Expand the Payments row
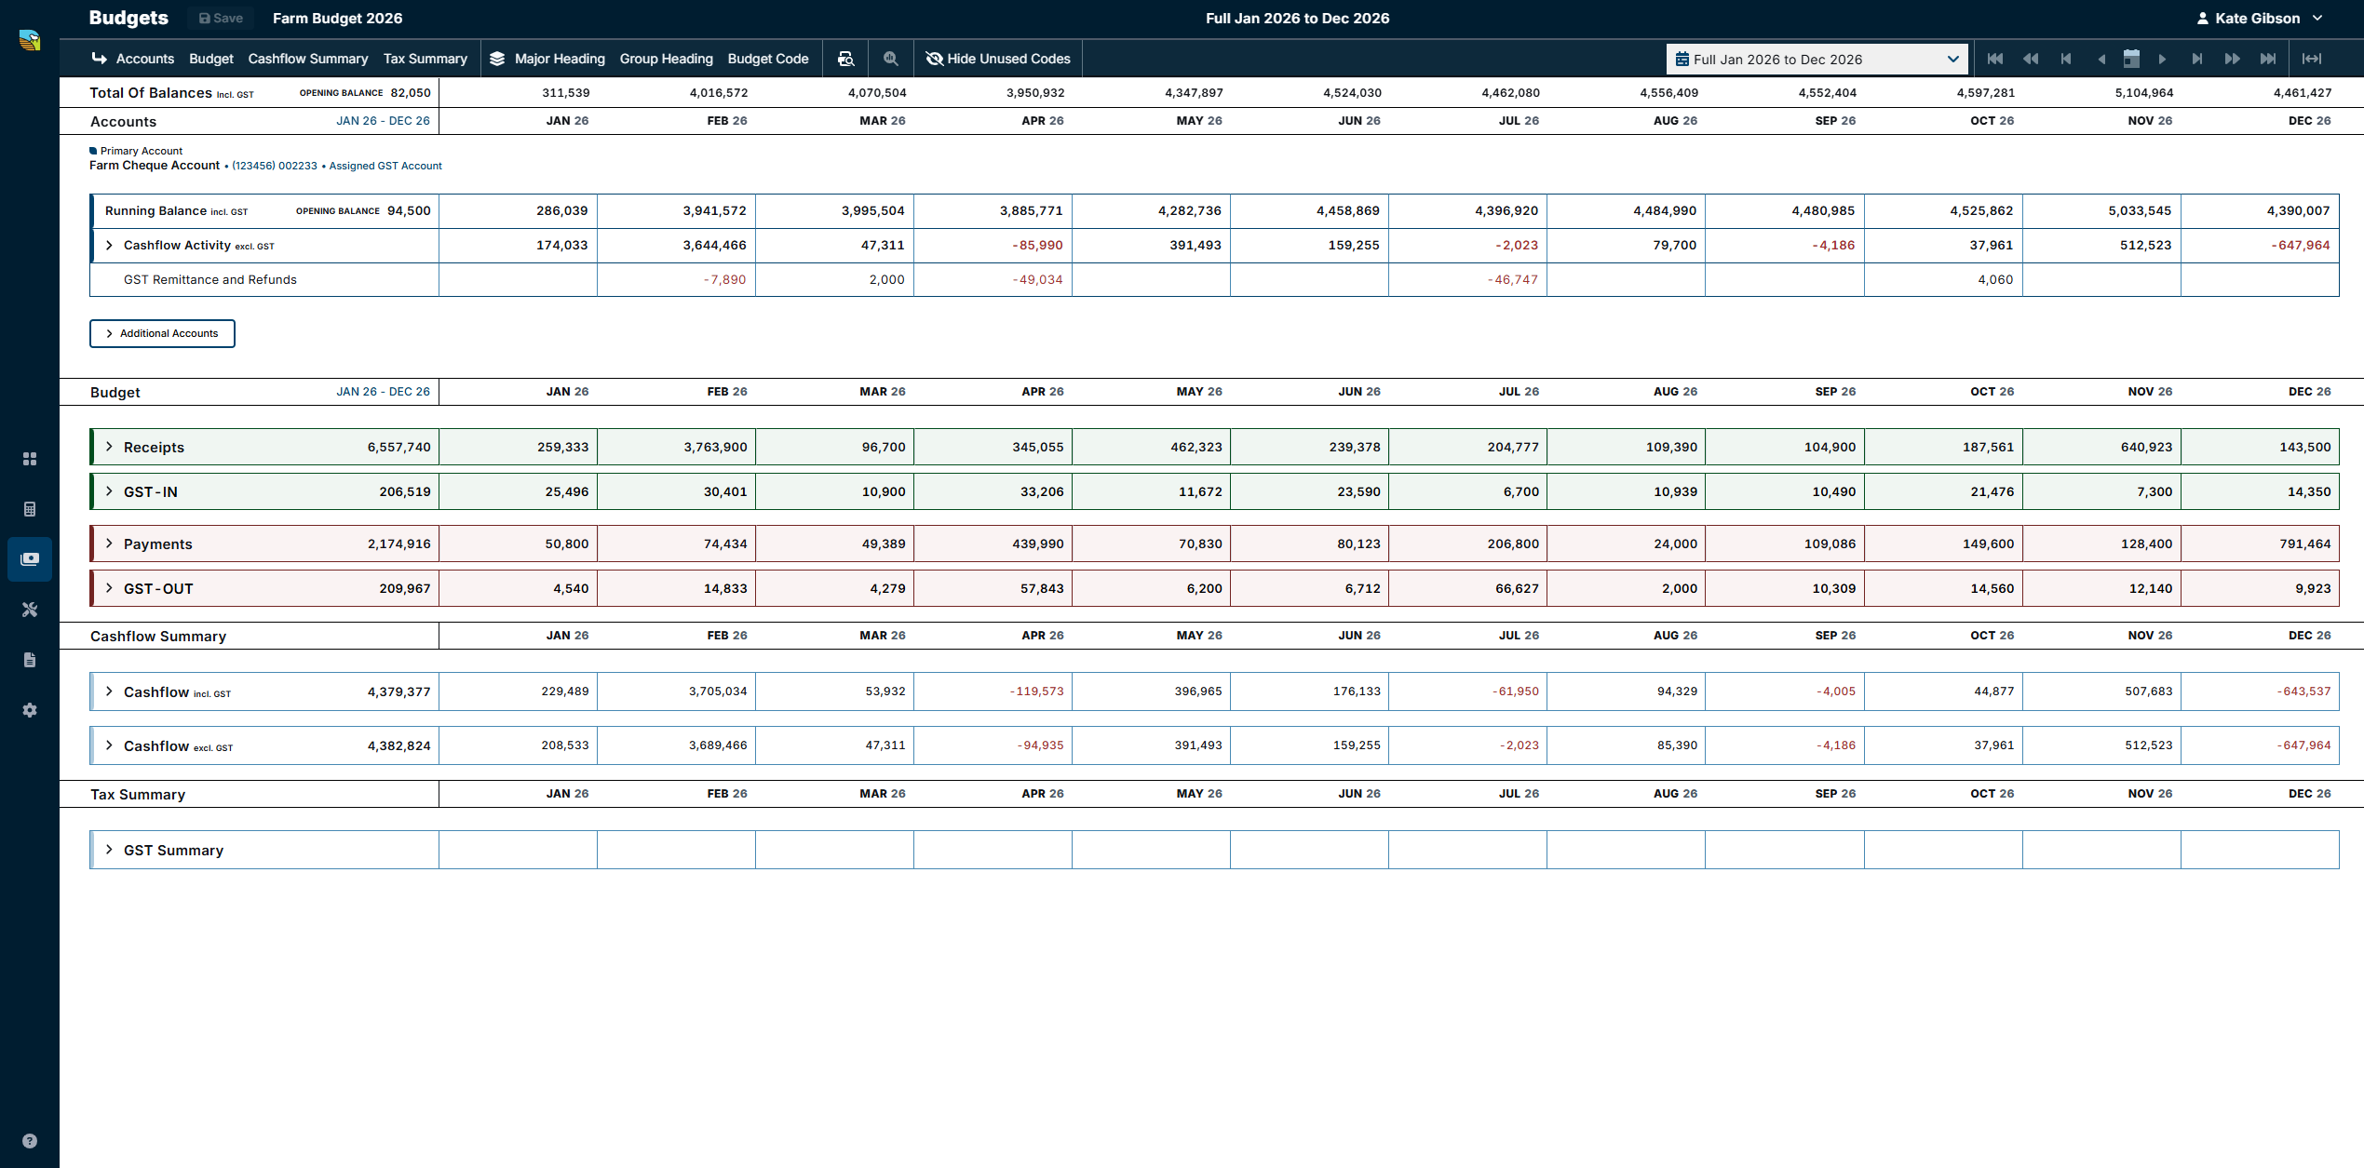The image size is (2364, 1168). [x=109, y=544]
